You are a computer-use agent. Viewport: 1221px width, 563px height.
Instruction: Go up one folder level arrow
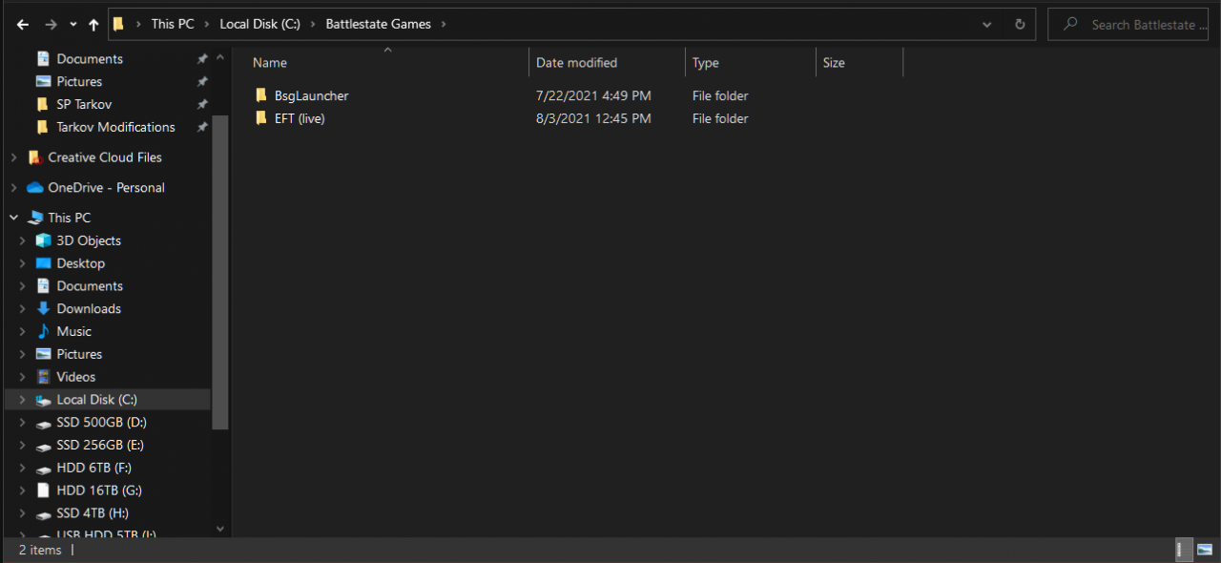(93, 25)
